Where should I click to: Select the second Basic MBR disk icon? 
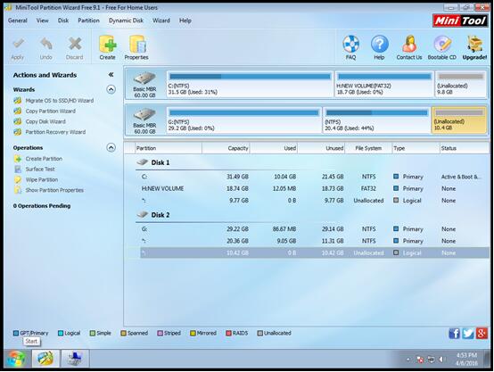144,115
